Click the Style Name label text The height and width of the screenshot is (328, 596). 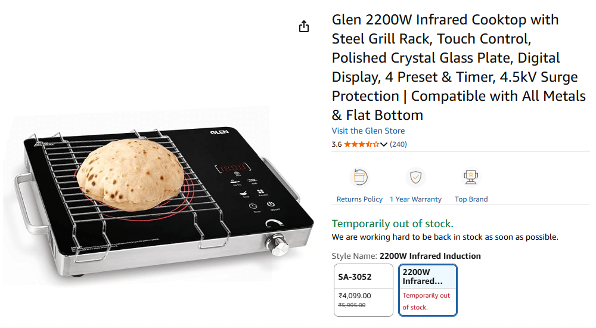click(354, 256)
